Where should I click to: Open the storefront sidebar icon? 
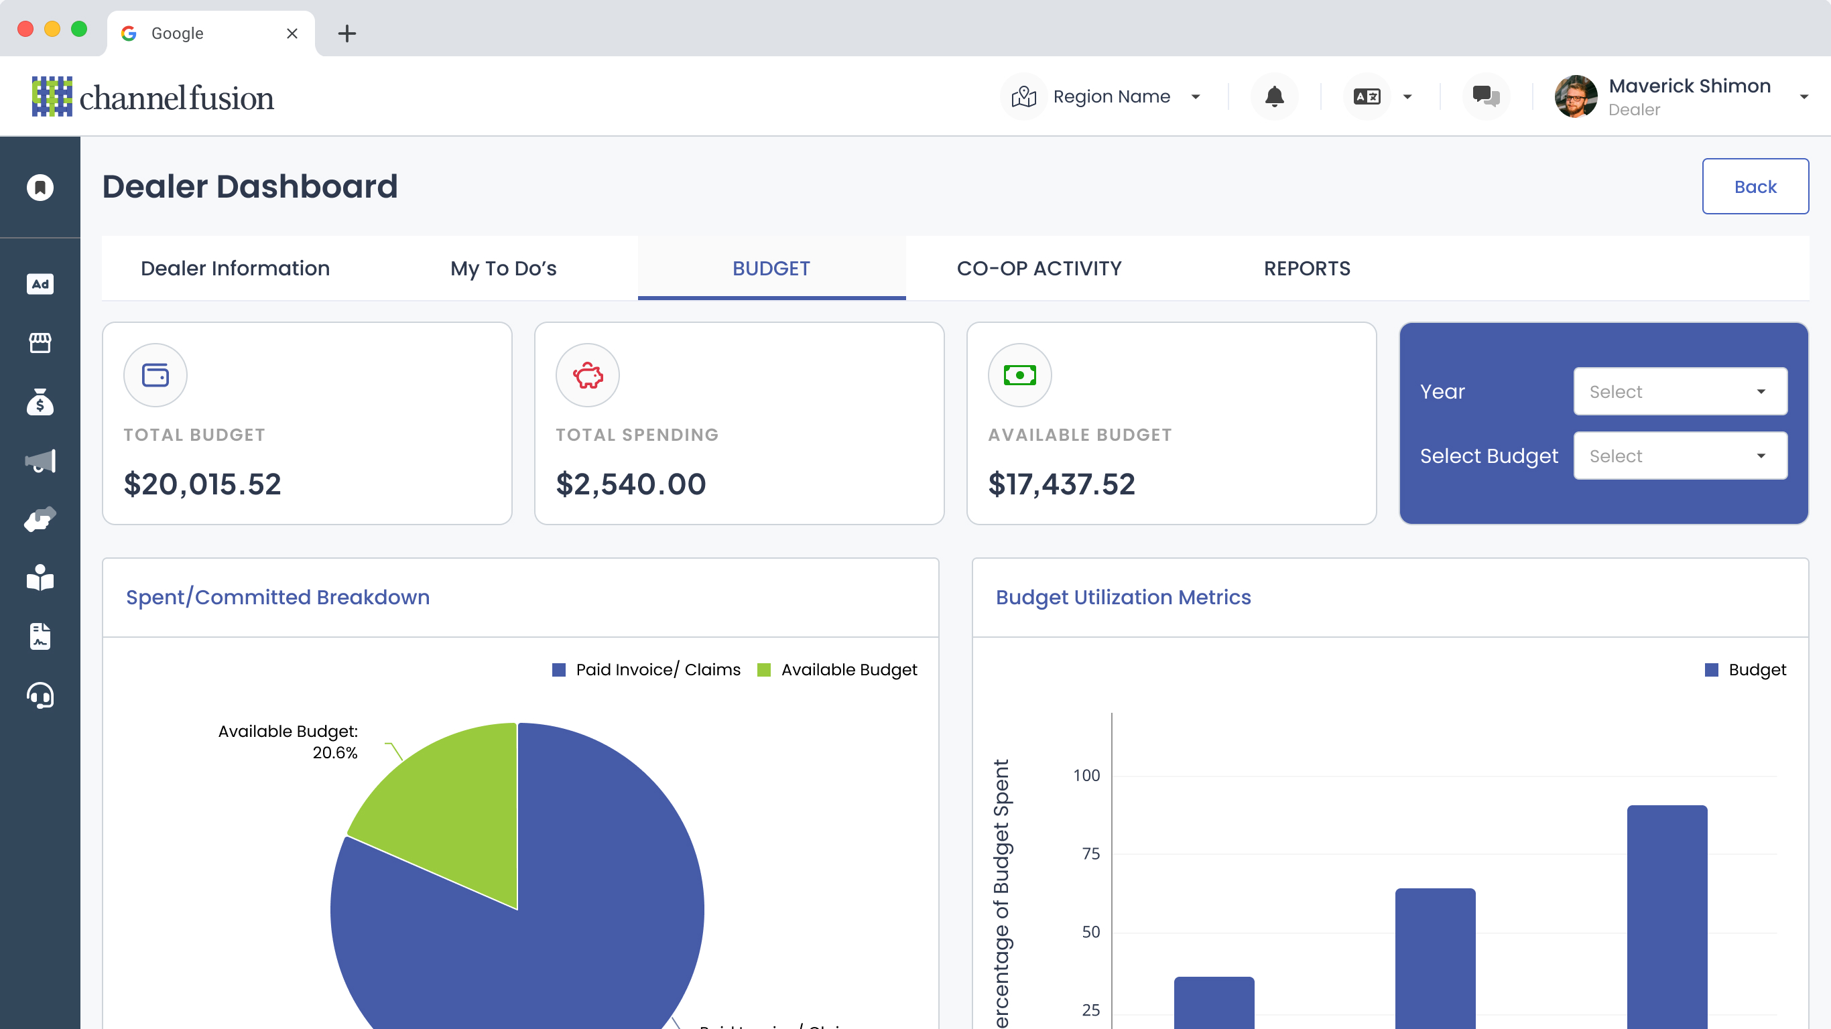point(40,343)
